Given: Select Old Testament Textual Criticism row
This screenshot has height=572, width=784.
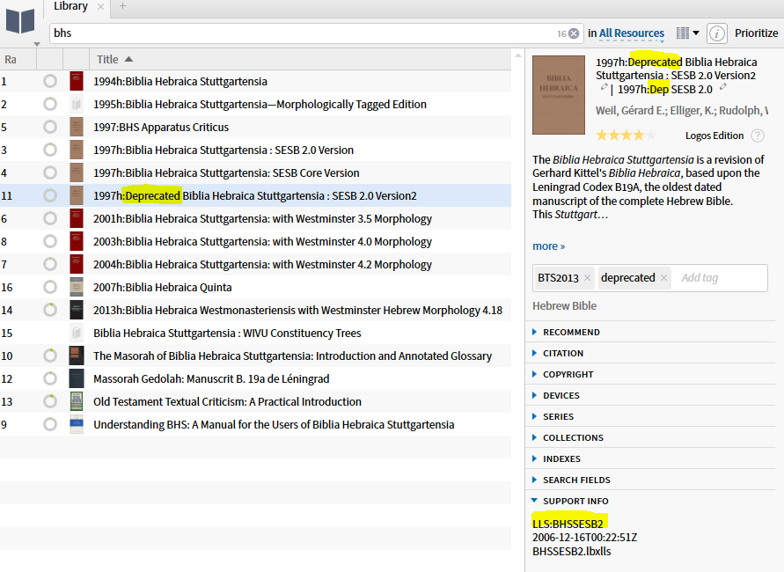Looking at the screenshot, I should (x=255, y=401).
